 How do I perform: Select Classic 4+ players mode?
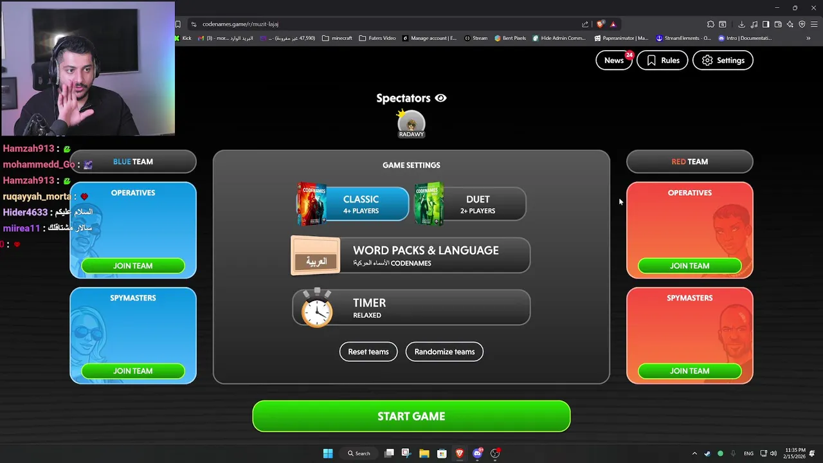[352, 204]
